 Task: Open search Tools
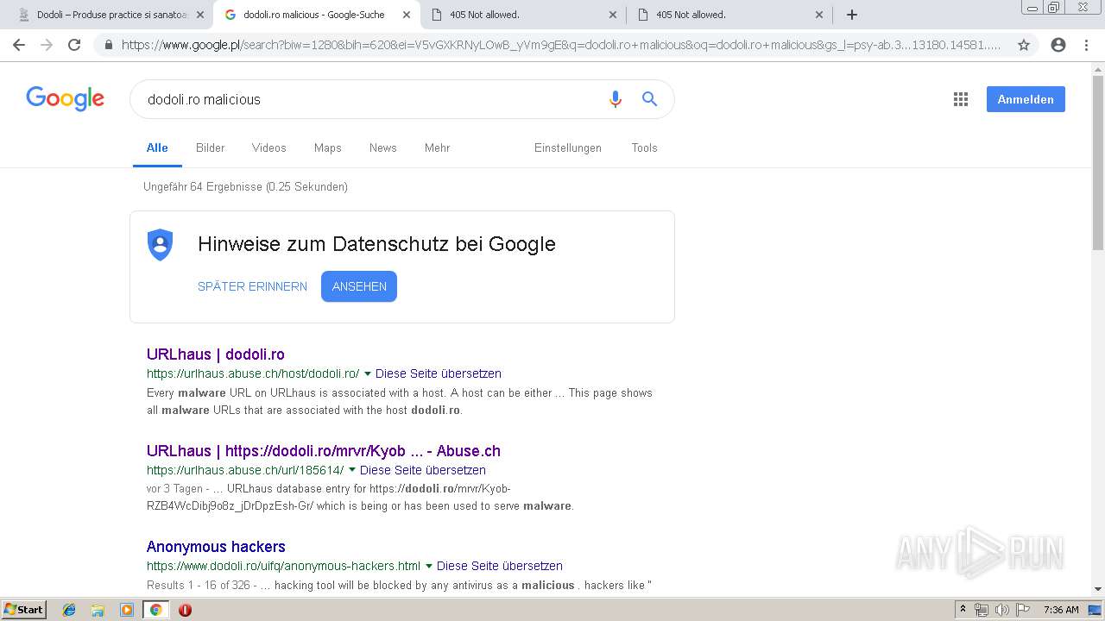644,147
